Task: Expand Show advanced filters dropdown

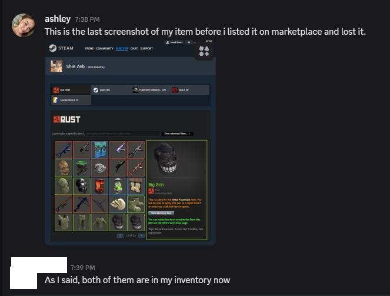Action: coord(177,134)
